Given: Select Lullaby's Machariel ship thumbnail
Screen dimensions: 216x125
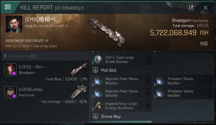Looking at the screenshot, I should point(79,92).
